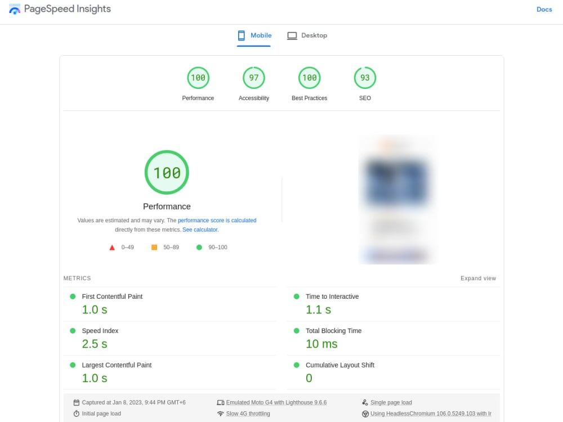Switch to the Desktop tab

(x=307, y=35)
